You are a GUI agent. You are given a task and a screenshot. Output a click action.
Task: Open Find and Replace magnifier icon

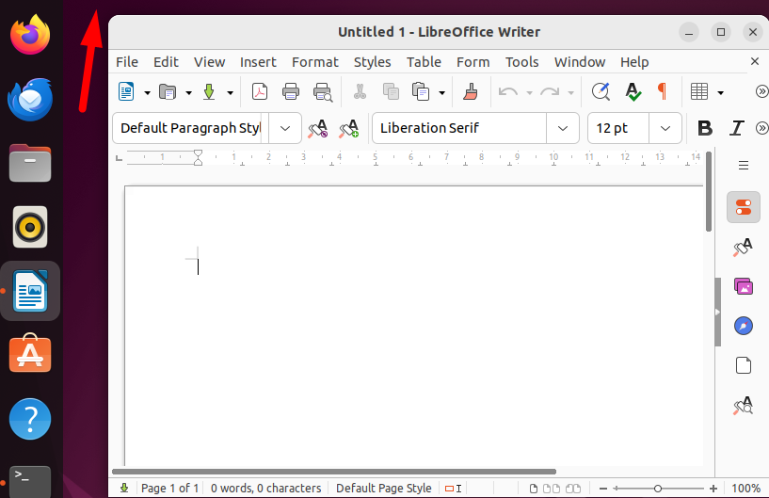601,91
